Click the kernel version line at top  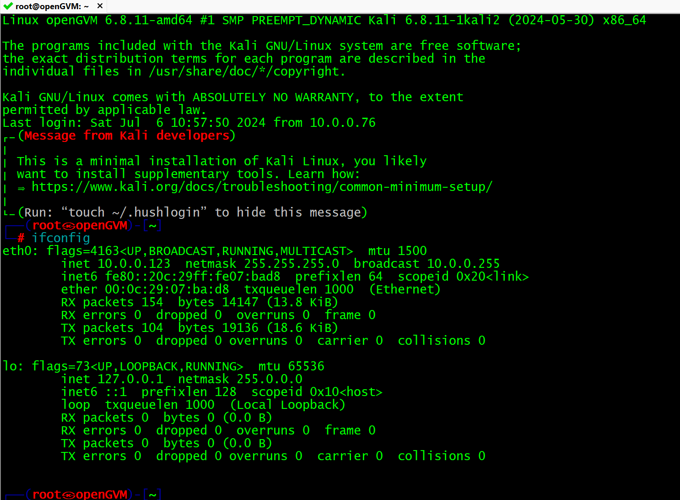pyautogui.click(x=324, y=20)
